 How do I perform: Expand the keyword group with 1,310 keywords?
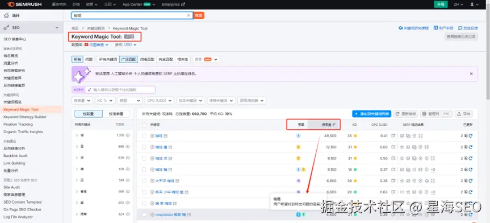pyautogui.click(x=77, y=135)
